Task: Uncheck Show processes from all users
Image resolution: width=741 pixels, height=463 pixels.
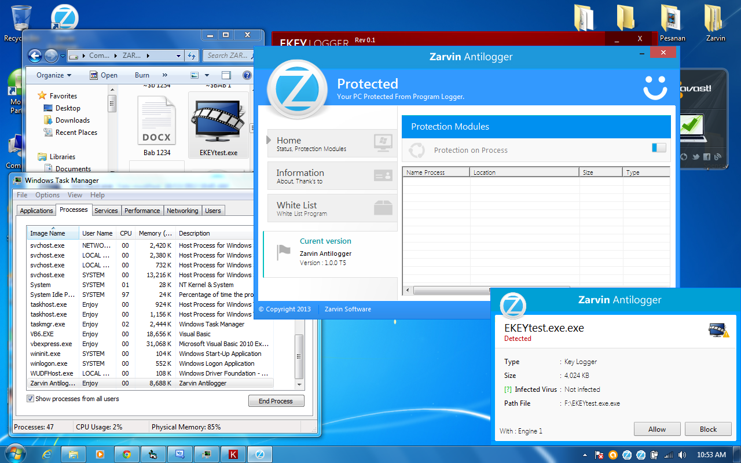Action: pyautogui.click(x=31, y=399)
